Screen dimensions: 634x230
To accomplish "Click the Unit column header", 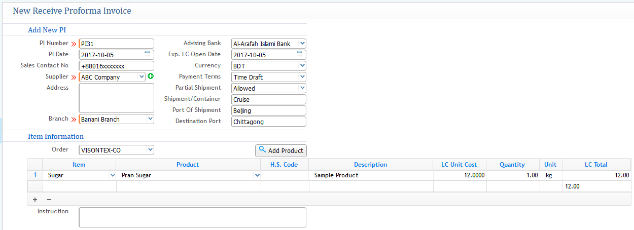I will point(551,164).
